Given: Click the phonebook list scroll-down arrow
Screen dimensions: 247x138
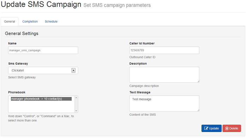Looking at the screenshot, I should coord(76,111).
